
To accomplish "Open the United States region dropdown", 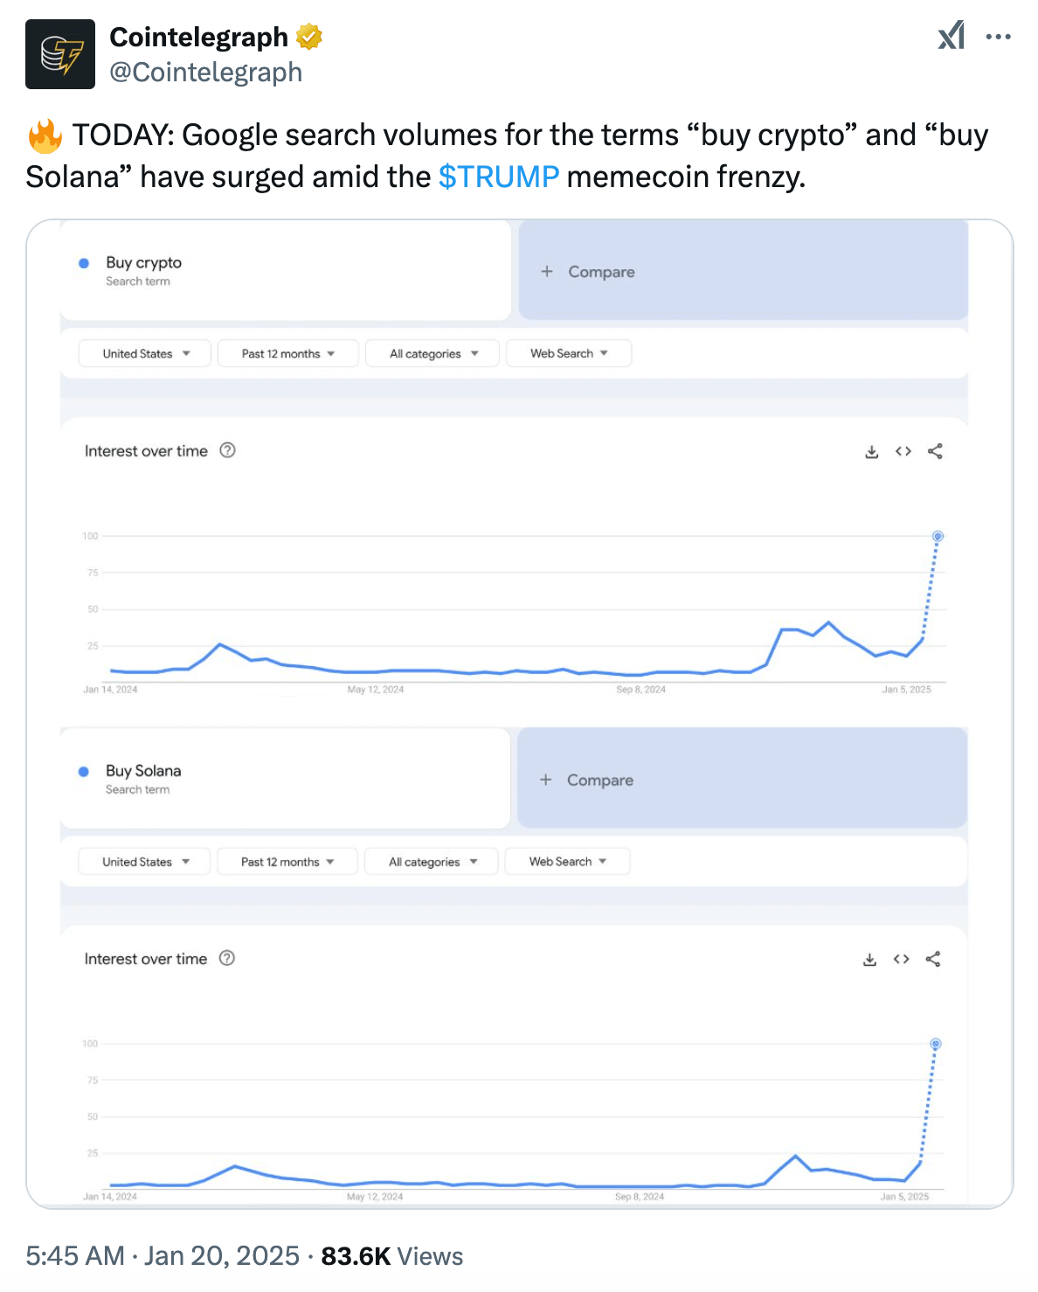I will coord(143,353).
